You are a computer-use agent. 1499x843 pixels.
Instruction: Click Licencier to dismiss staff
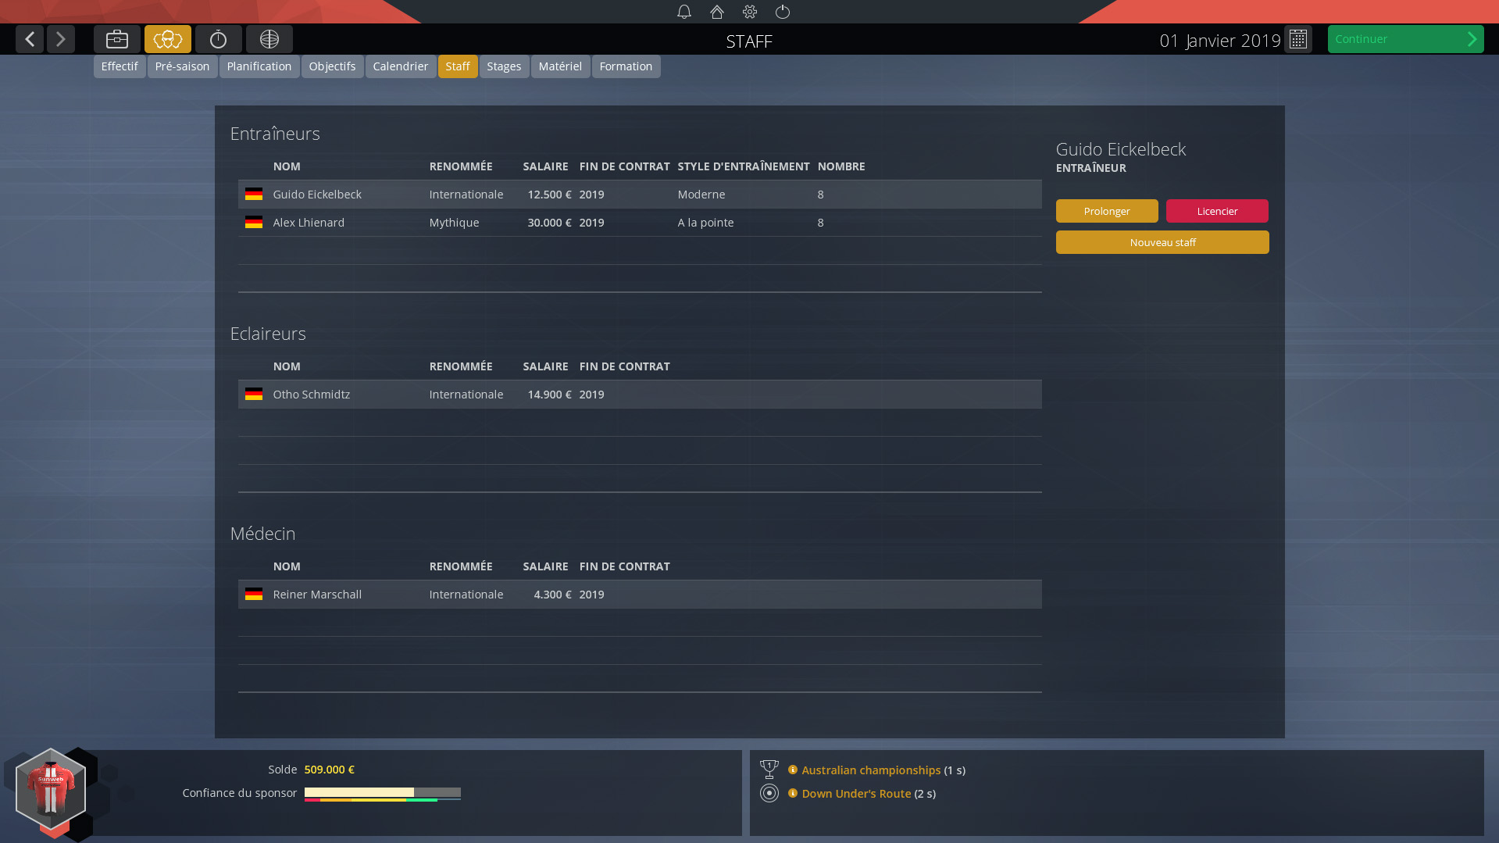(x=1217, y=211)
